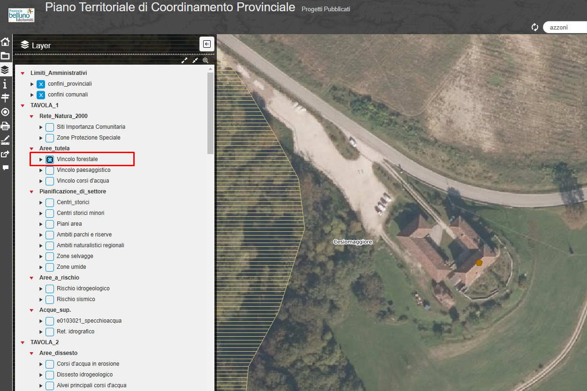
Task: Collapse the Rete_Natura_2000 group
Action: tap(31, 117)
